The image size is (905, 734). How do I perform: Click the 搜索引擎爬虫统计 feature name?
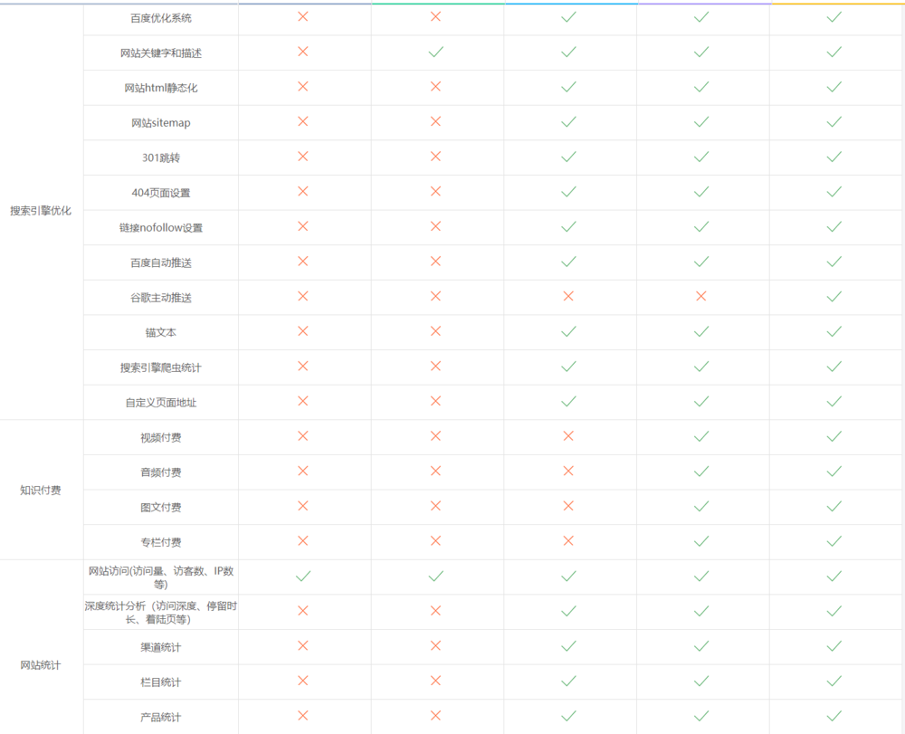(161, 367)
